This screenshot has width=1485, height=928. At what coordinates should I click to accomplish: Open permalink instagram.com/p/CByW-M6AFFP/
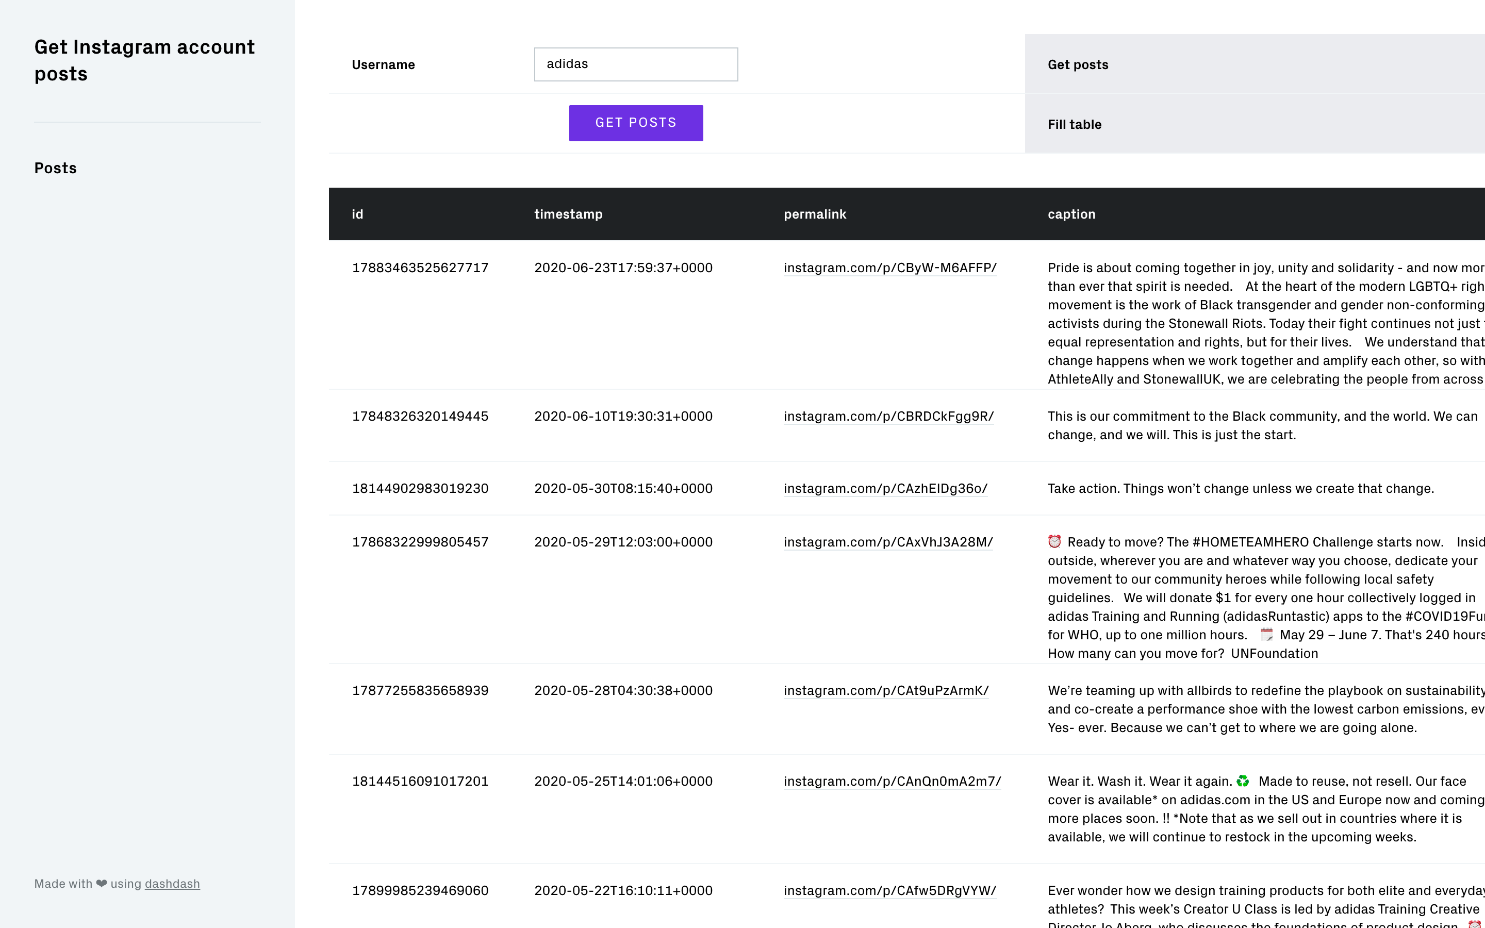pos(890,268)
